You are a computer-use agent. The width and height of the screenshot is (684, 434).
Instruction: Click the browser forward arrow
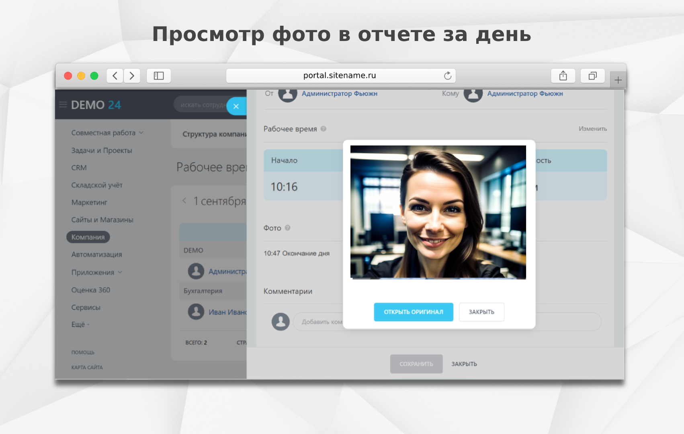[x=132, y=76]
